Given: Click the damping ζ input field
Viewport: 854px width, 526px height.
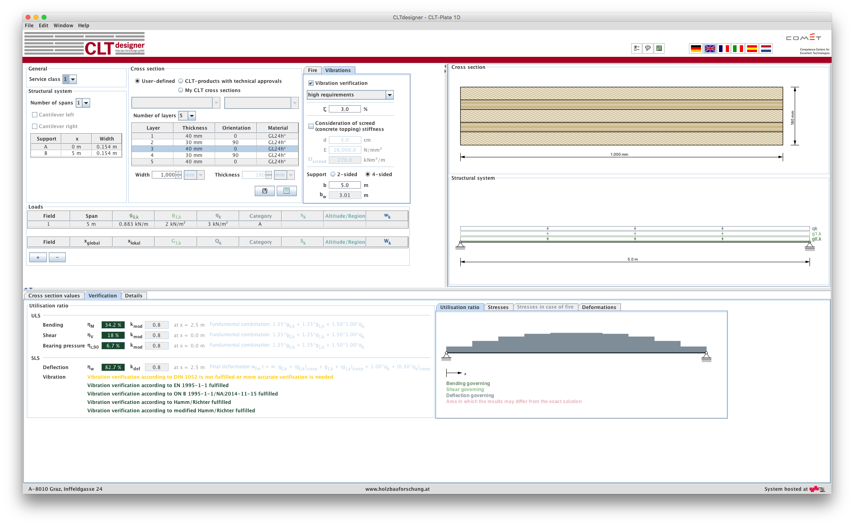Looking at the screenshot, I should click(344, 109).
